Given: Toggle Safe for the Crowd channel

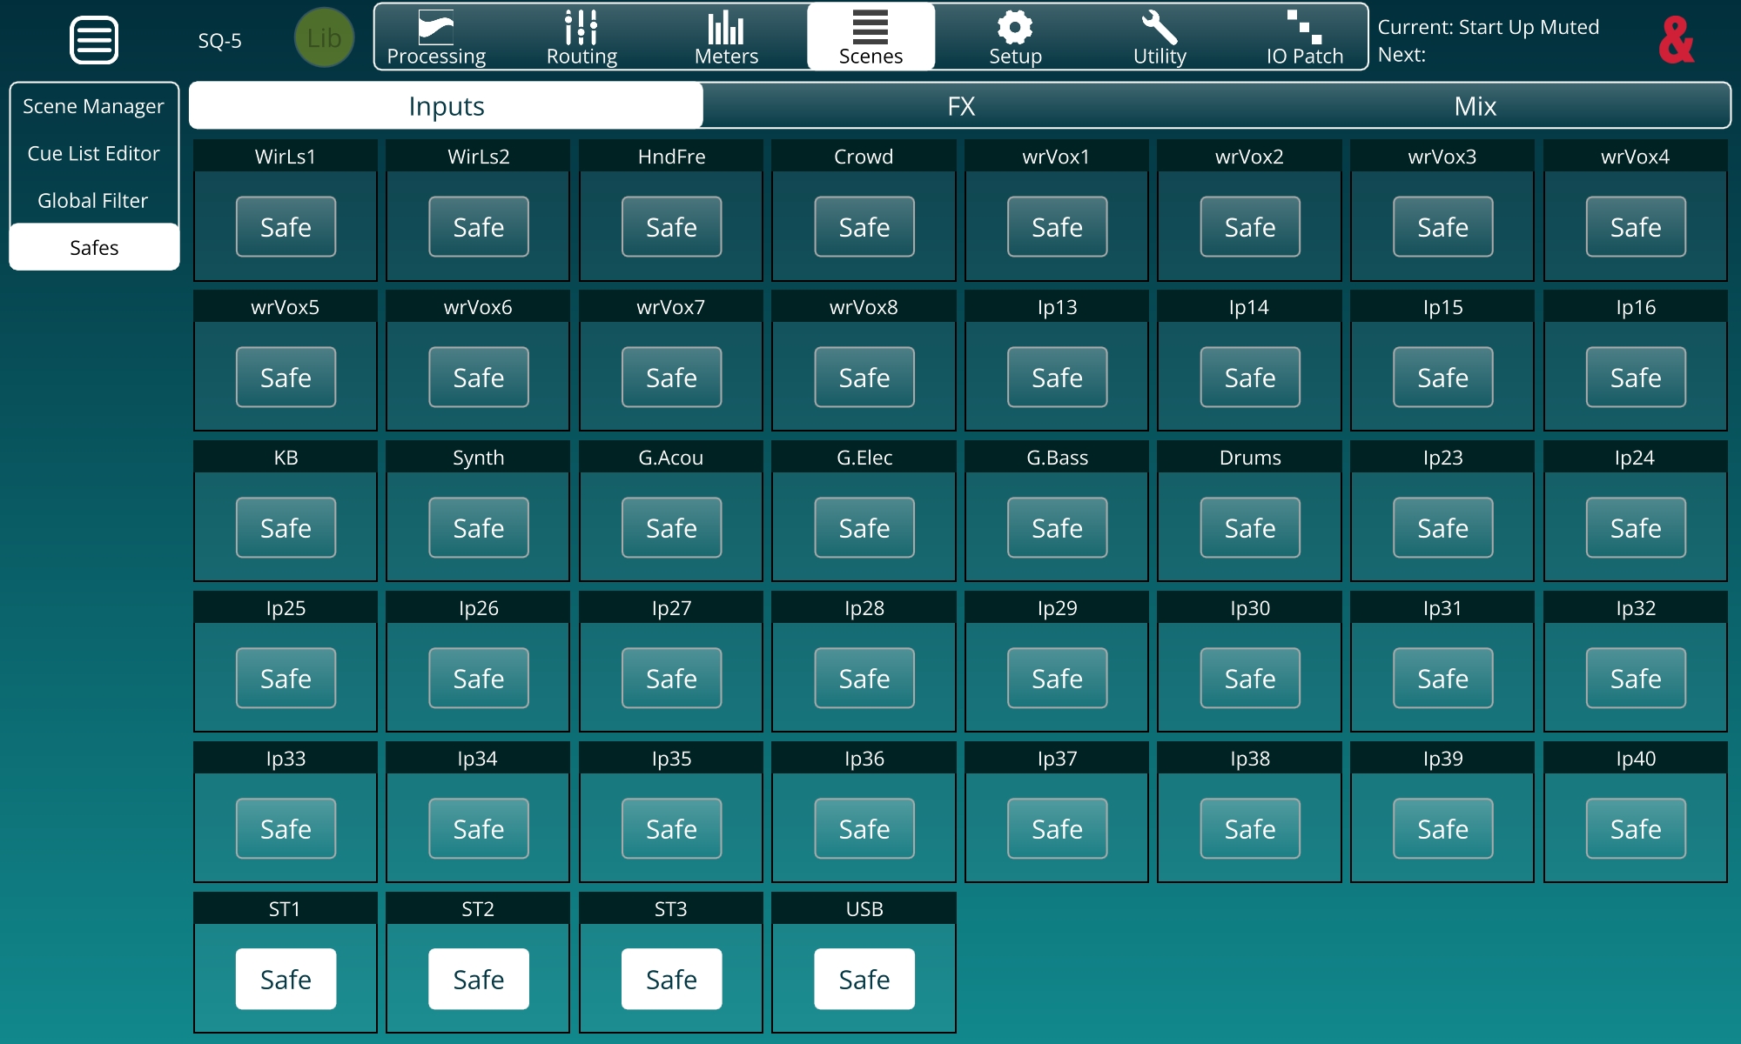Looking at the screenshot, I should point(864,227).
